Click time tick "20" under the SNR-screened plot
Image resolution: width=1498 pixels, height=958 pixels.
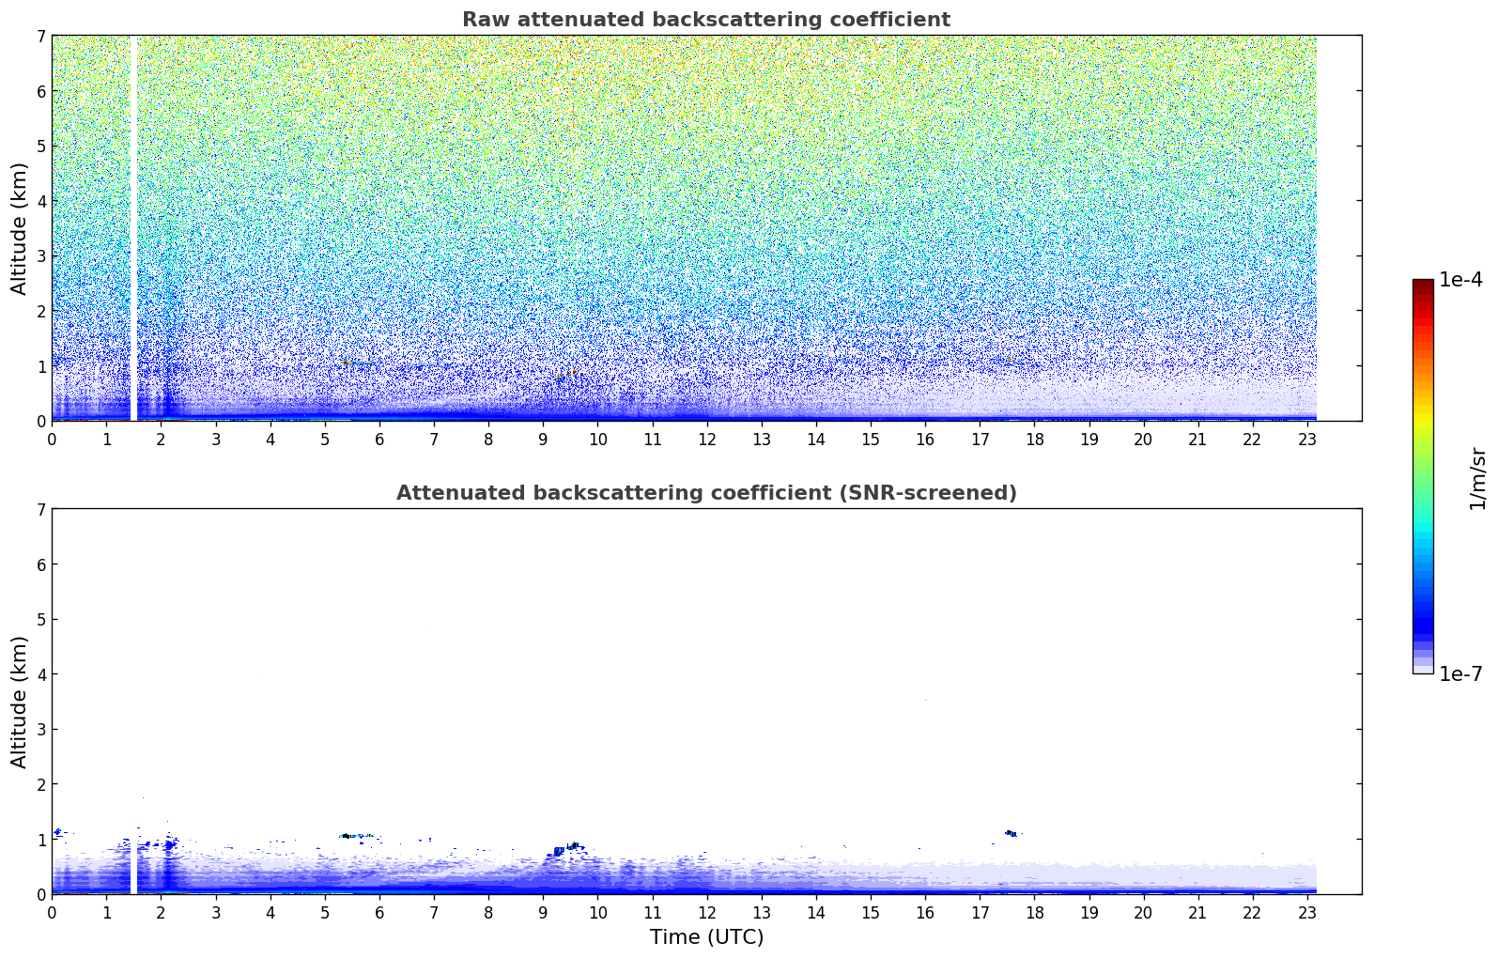click(x=1144, y=912)
